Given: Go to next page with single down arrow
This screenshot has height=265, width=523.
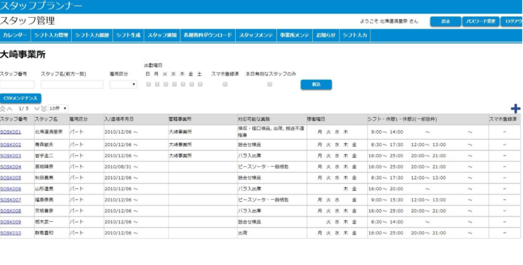Looking at the screenshot, I should click(x=37, y=109).
